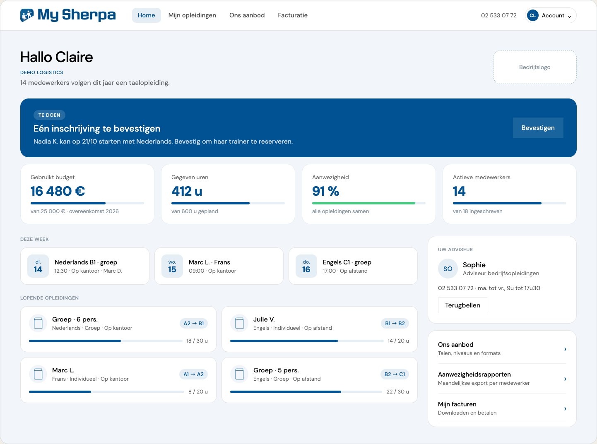Click the CL account avatar

tap(532, 15)
